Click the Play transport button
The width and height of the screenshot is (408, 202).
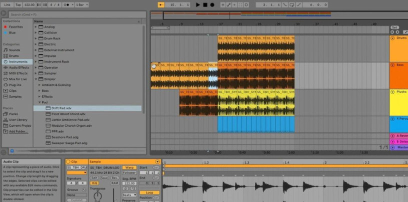click(198, 4)
